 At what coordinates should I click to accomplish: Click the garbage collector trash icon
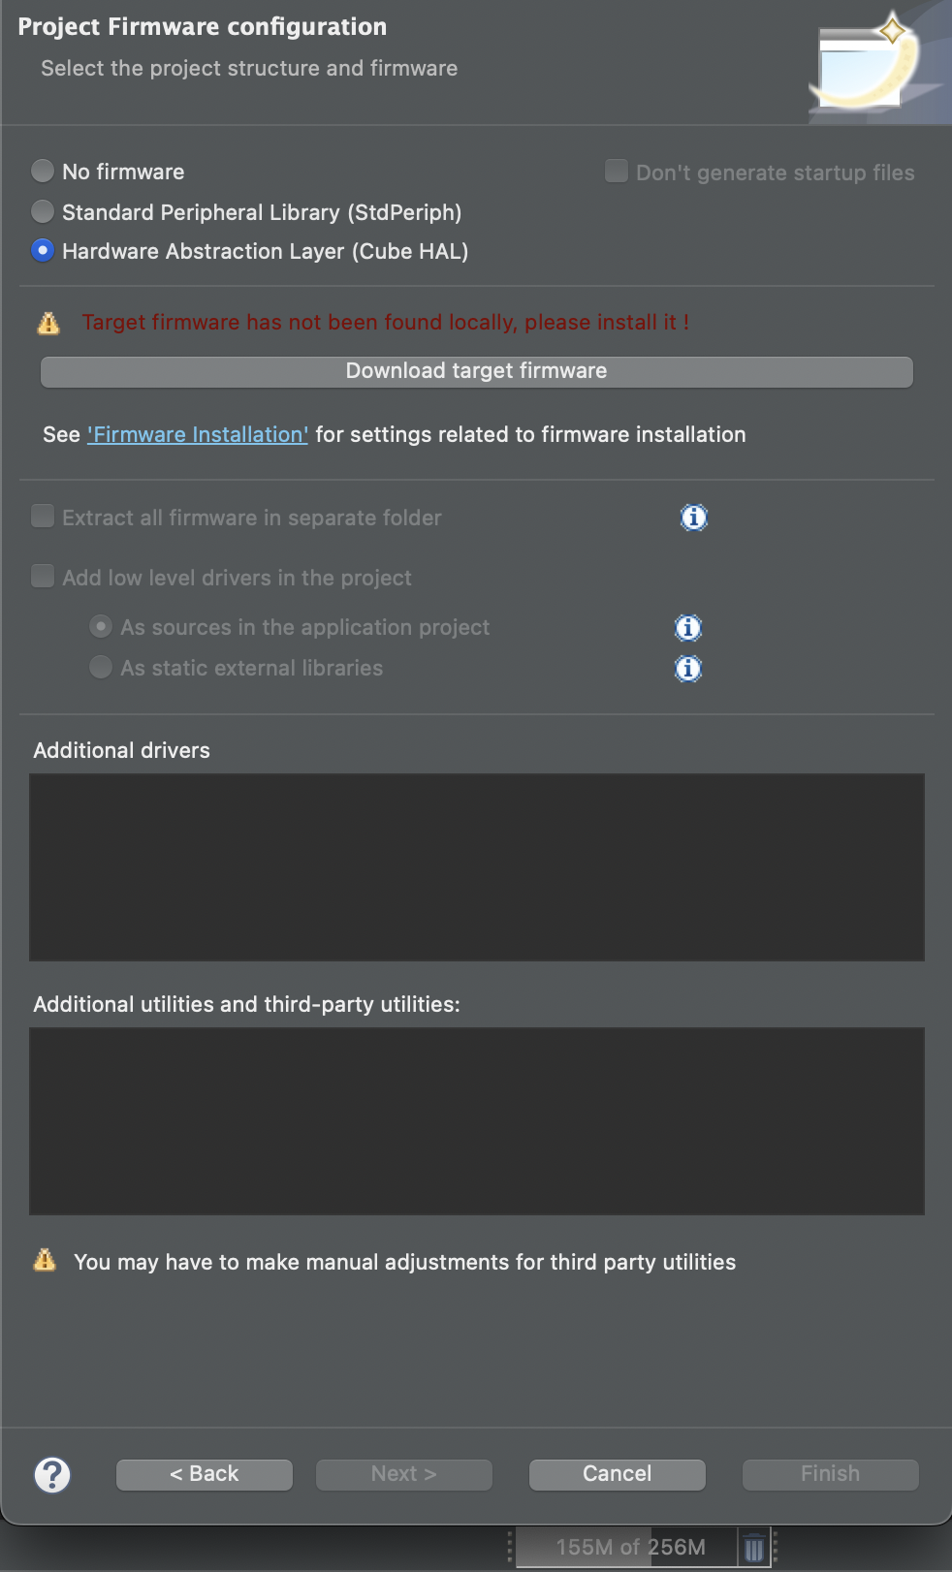[754, 1548]
